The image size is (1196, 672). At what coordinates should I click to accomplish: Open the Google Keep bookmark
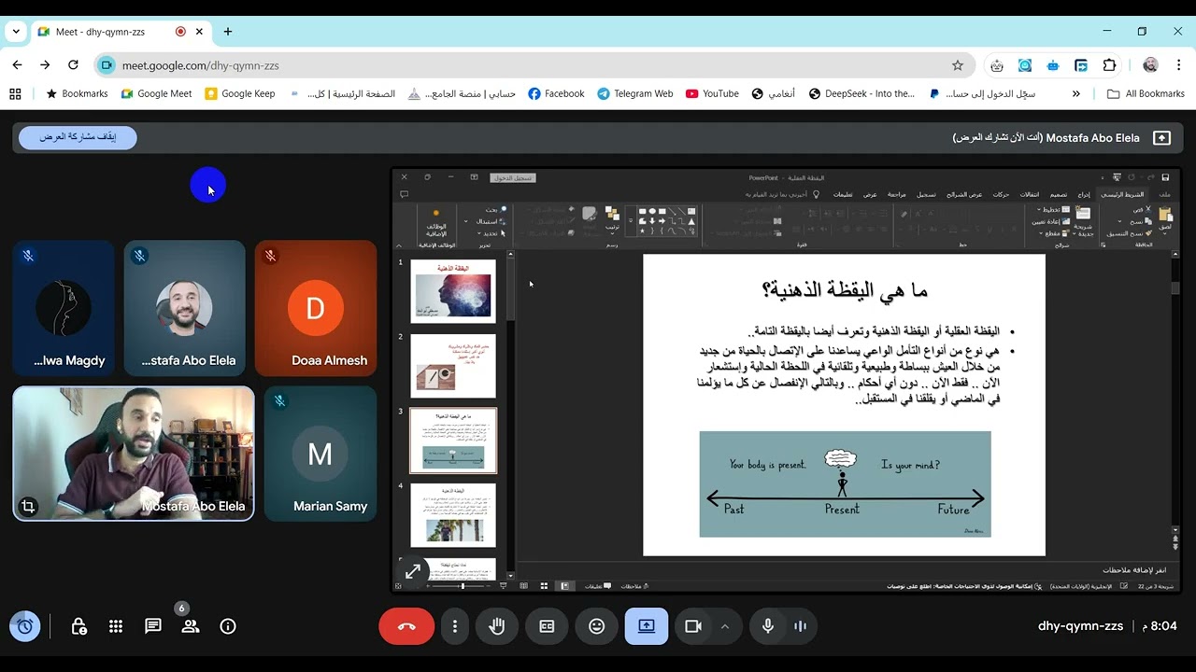(x=239, y=93)
